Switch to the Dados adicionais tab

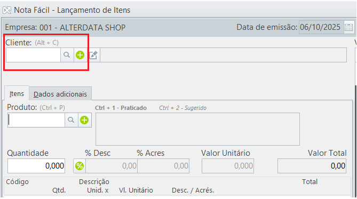point(60,94)
